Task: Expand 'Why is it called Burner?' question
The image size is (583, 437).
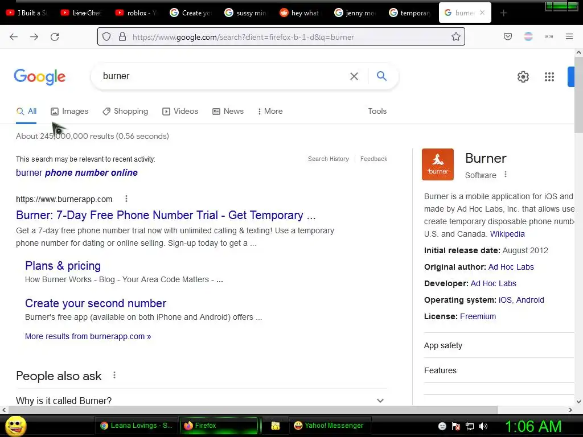Action: point(202,401)
